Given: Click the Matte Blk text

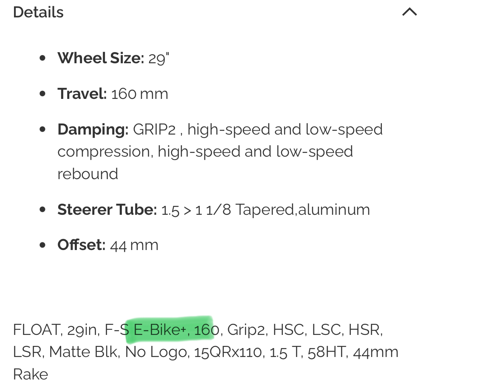Looking at the screenshot, I should (x=83, y=352).
